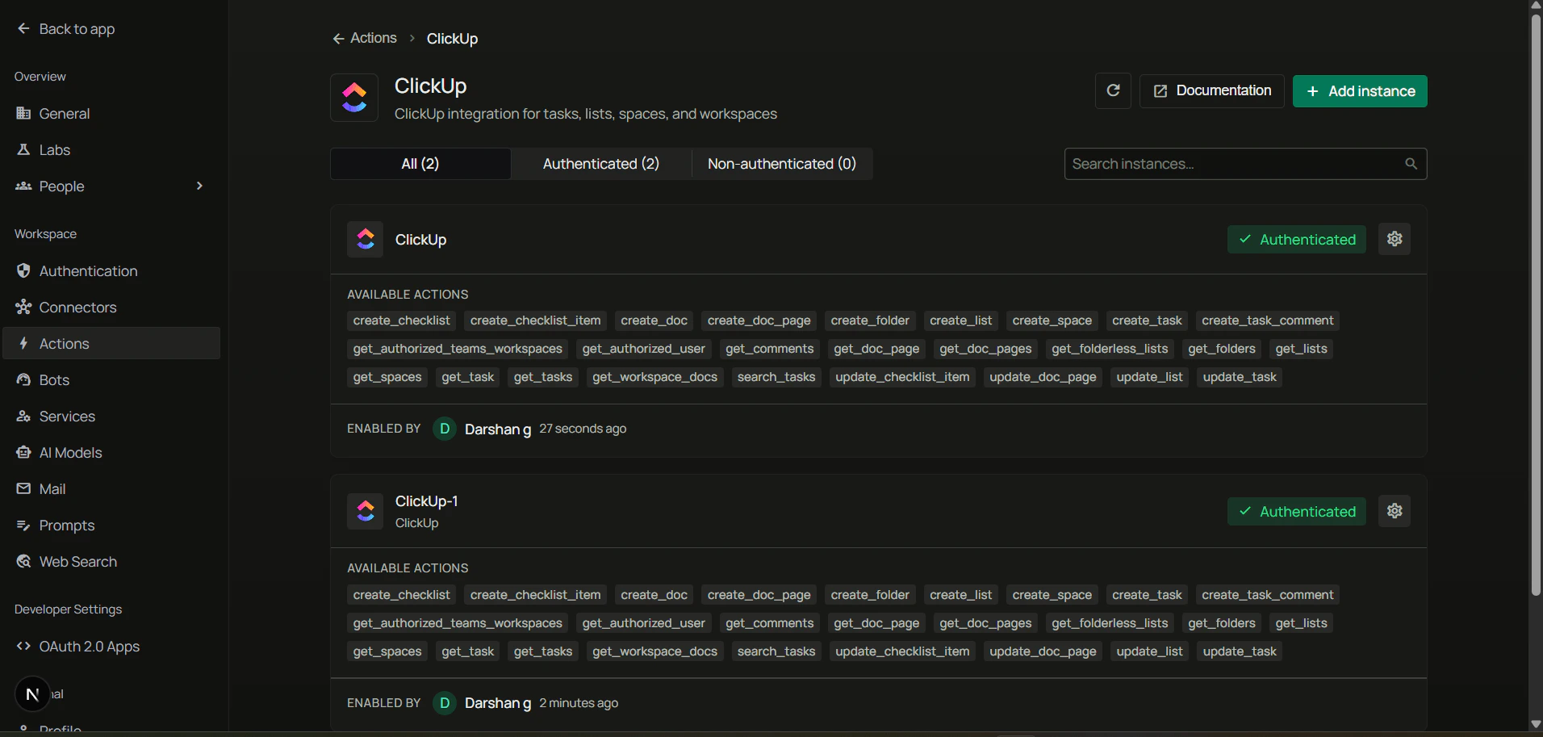
Task: Expand the People submenu chevron
Action: [x=199, y=186]
